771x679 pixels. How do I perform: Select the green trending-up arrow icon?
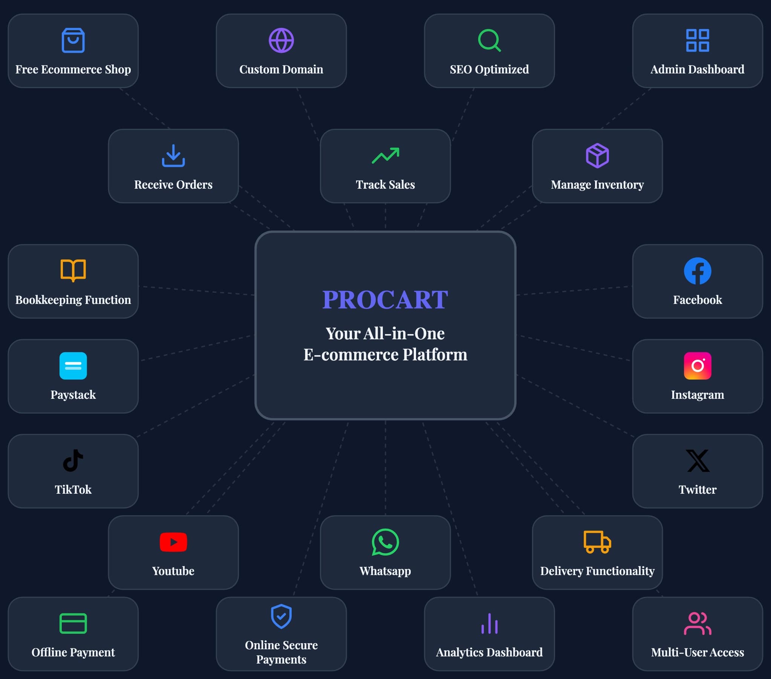click(x=385, y=155)
